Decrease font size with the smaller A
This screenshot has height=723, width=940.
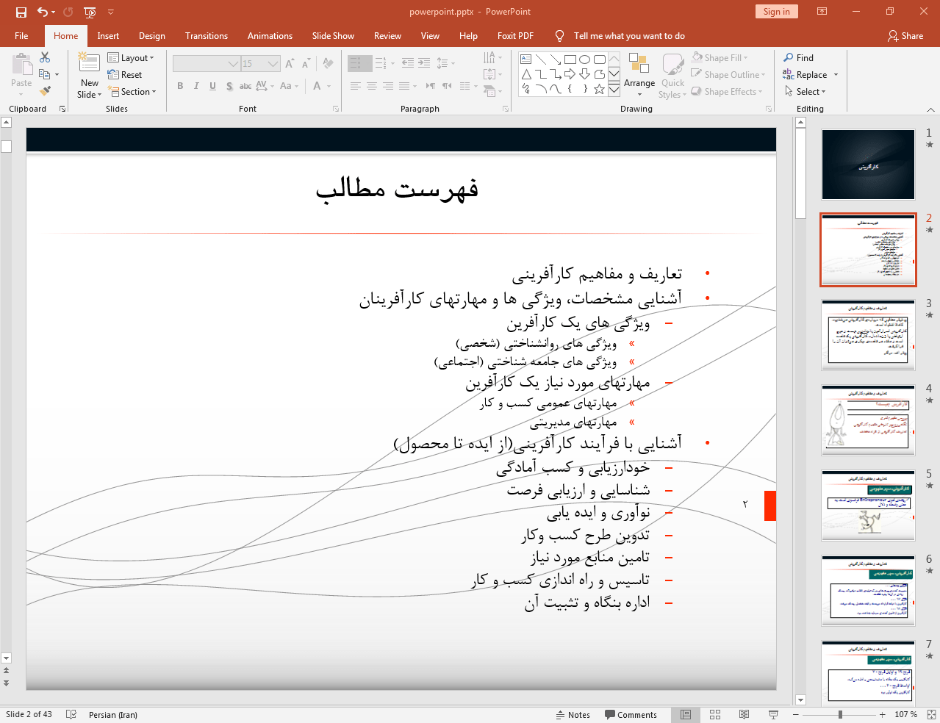(x=306, y=64)
